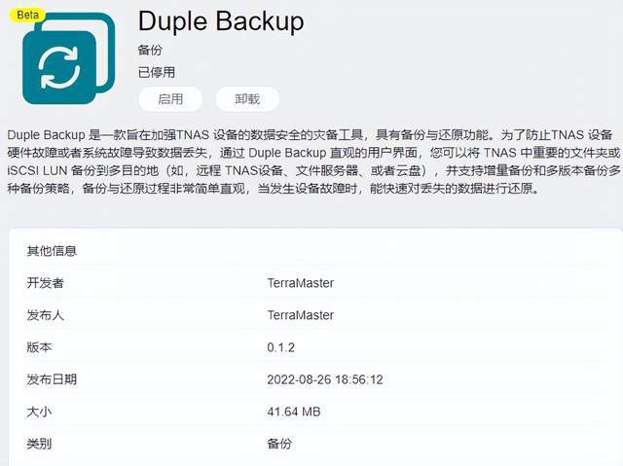Click the 发布人 row label
Viewport: 623px width, 466px height.
click(x=45, y=315)
